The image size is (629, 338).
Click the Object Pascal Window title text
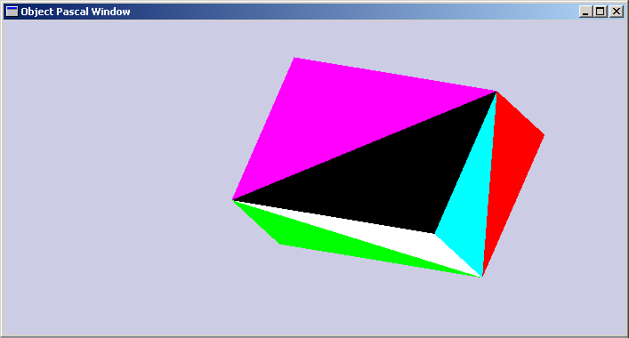pyautogui.click(x=76, y=12)
